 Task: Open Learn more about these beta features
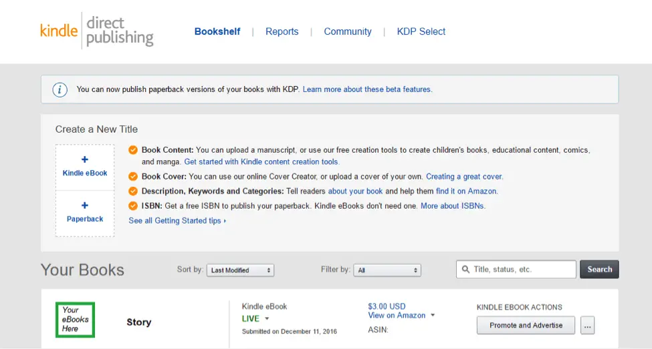(x=368, y=89)
